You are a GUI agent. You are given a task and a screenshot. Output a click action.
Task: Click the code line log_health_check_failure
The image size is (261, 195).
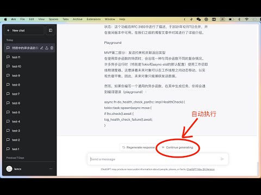point(128,119)
